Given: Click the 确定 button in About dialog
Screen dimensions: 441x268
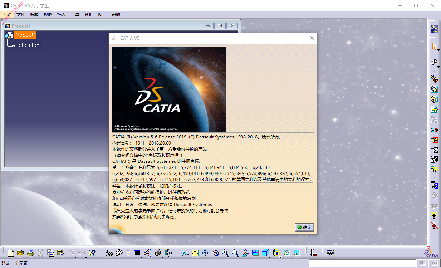Looking at the screenshot, I should coord(304,227).
